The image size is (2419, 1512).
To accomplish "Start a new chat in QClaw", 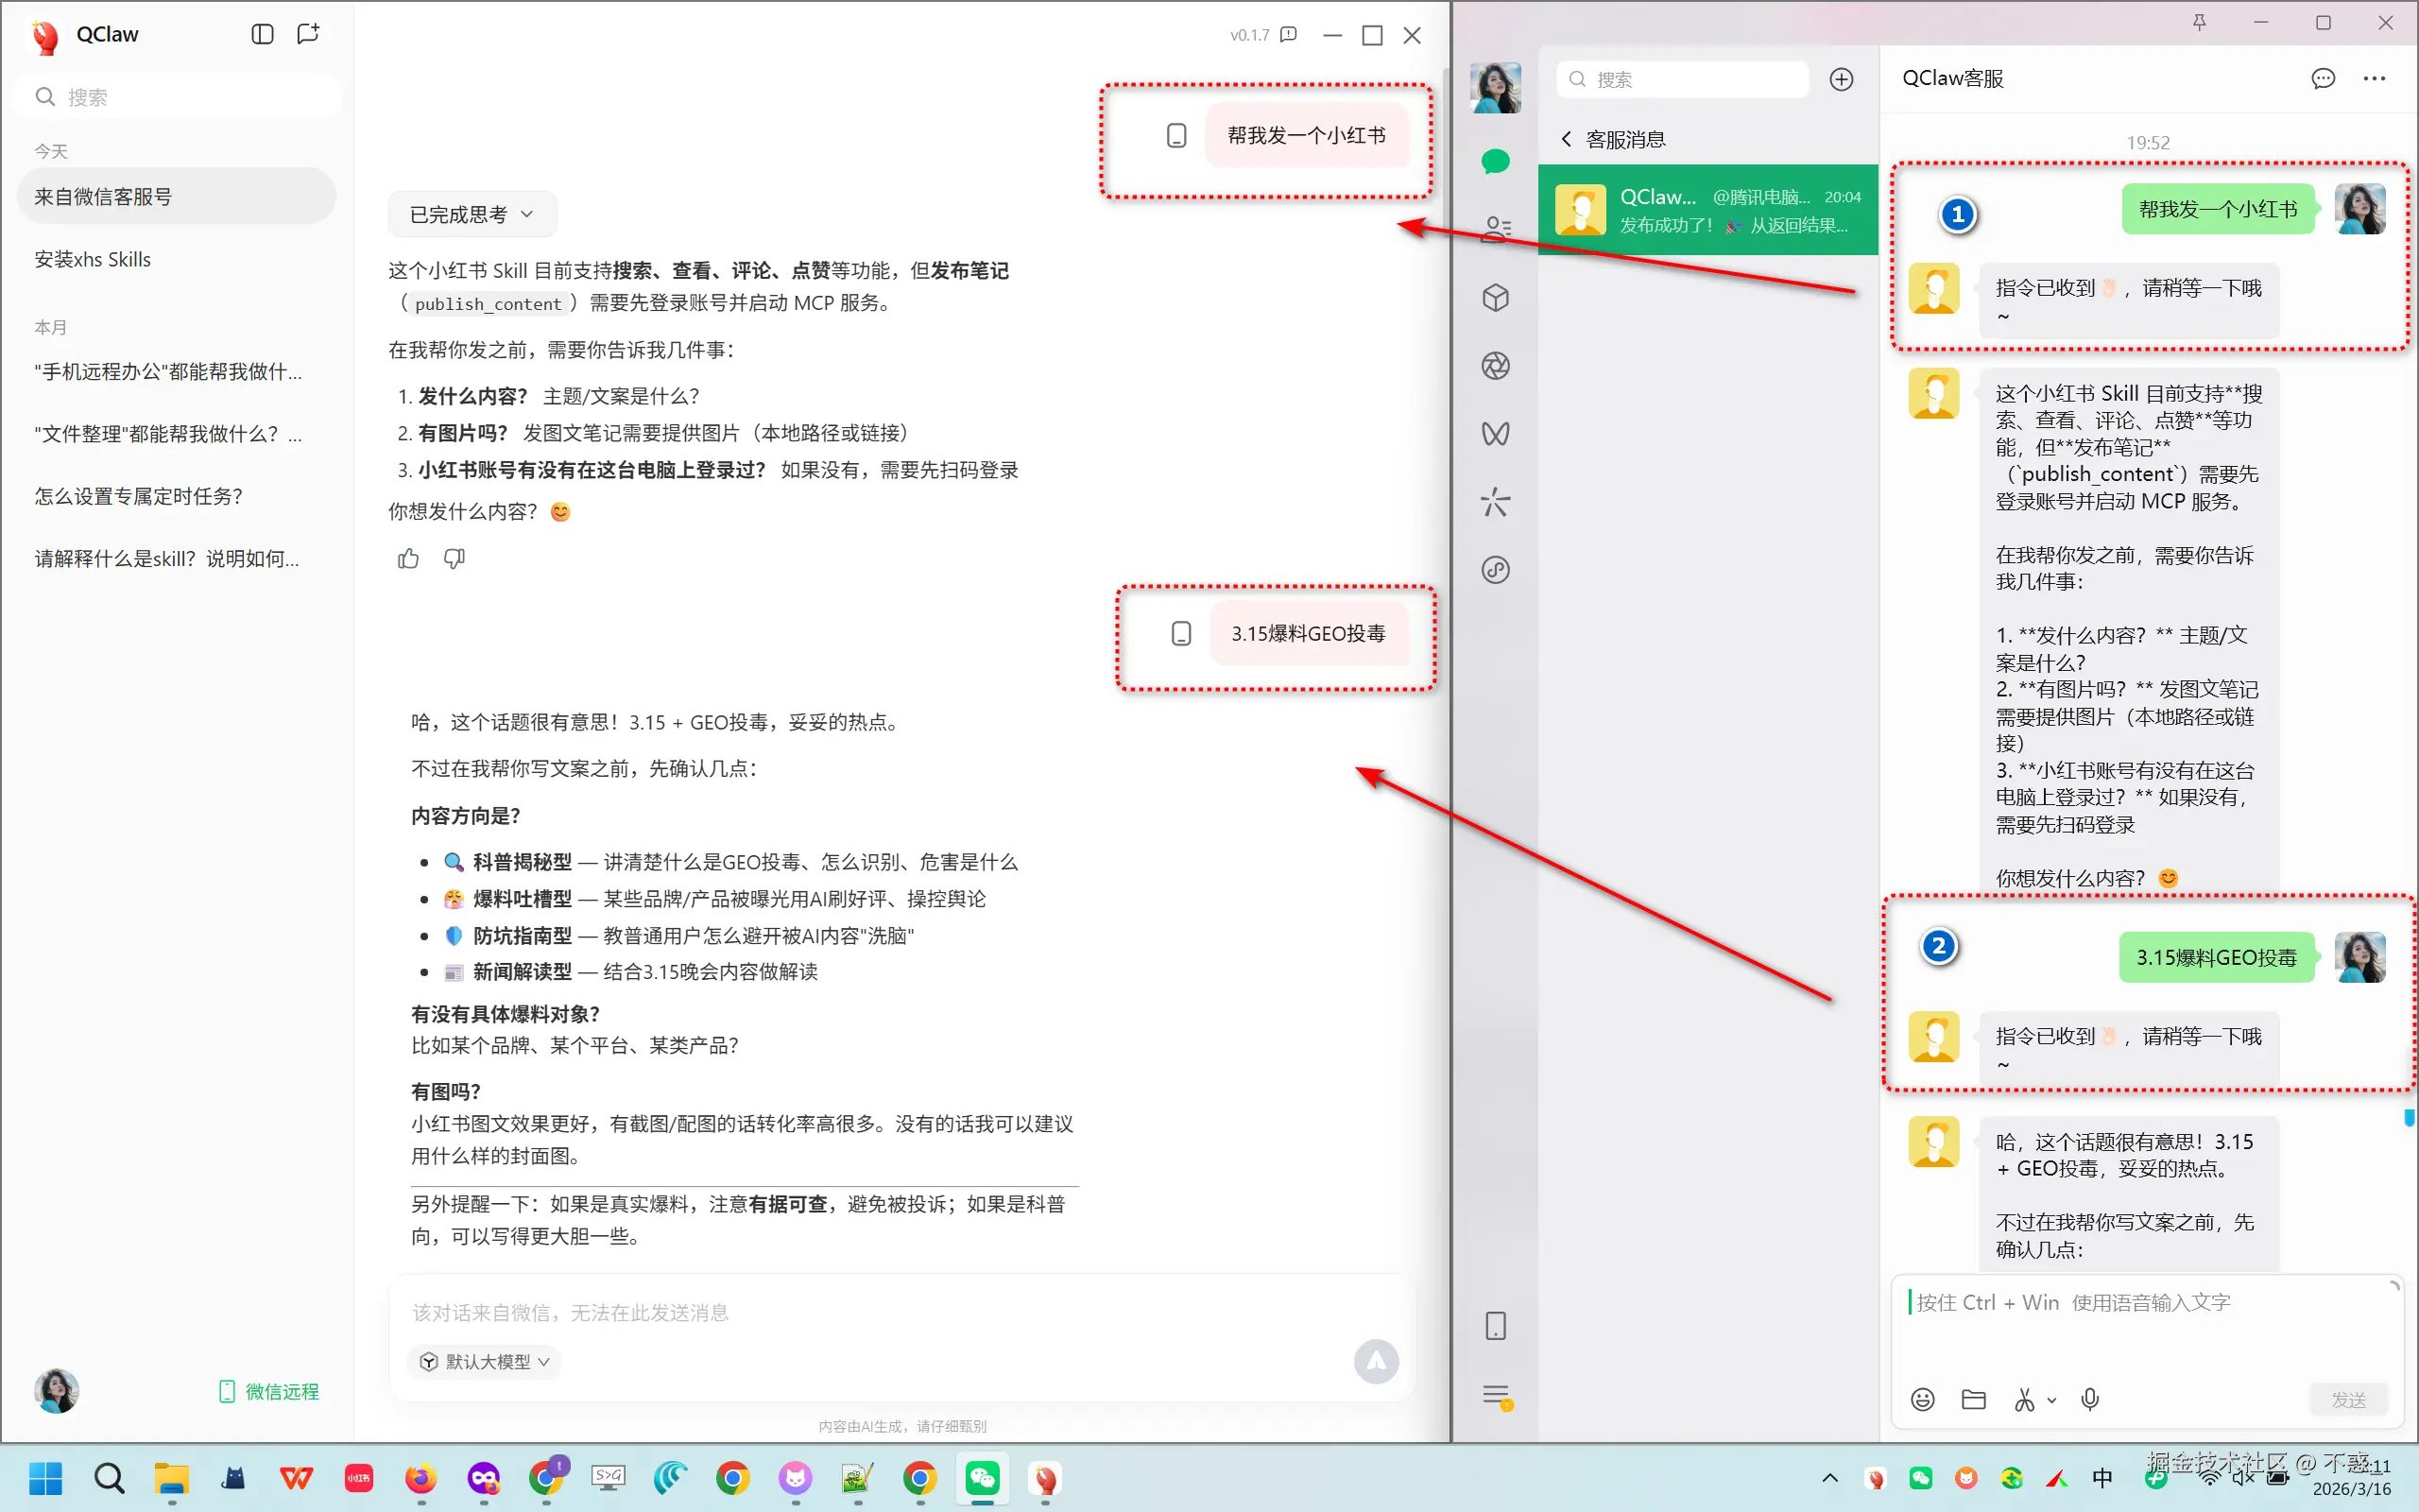I will [x=308, y=34].
